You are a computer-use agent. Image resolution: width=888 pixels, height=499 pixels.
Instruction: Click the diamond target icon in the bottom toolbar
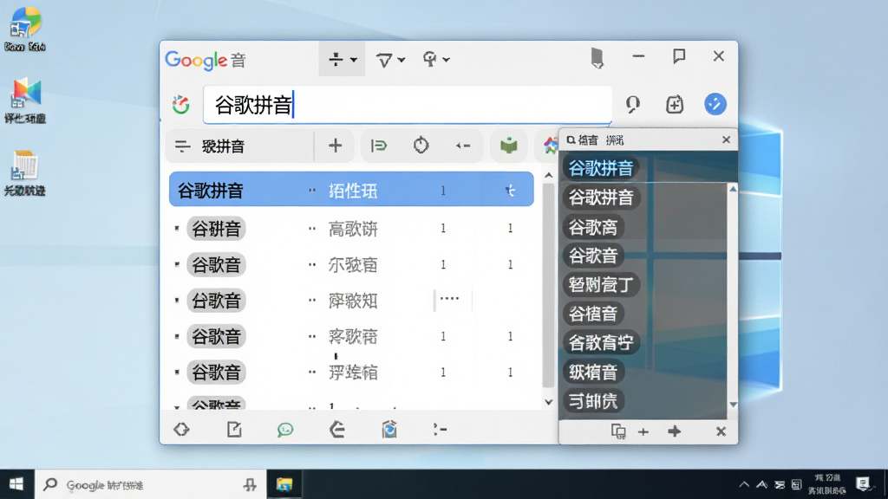pos(181,430)
